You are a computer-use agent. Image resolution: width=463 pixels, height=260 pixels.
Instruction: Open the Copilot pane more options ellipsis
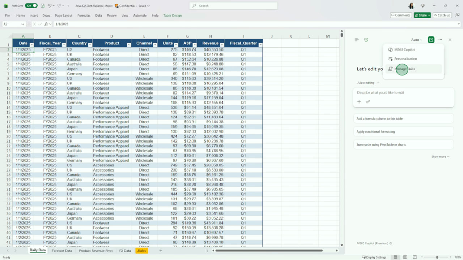click(440, 40)
